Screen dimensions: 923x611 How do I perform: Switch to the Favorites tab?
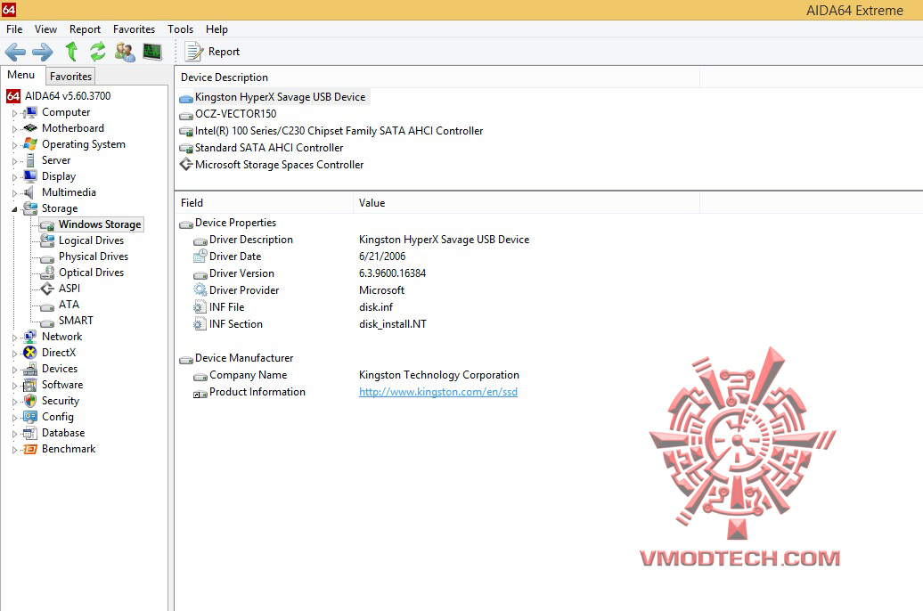(70, 77)
